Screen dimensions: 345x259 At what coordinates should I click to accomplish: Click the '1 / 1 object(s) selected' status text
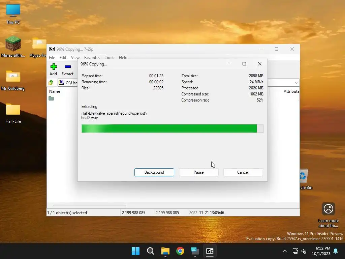tap(67, 213)
